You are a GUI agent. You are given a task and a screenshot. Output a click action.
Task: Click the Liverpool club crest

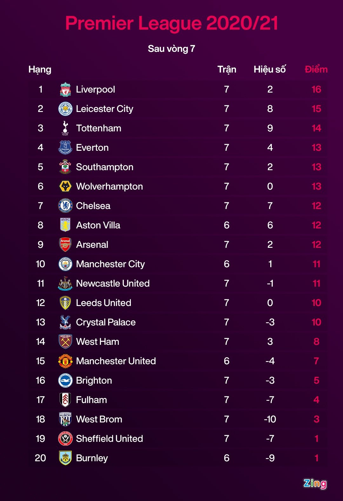65,89
